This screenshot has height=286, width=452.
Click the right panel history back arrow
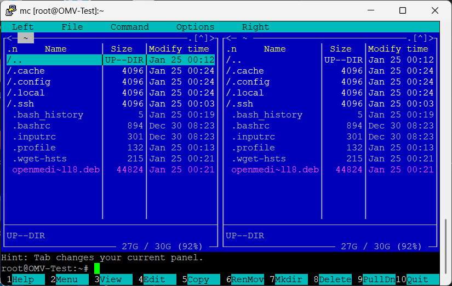click(x=229, y=38)
